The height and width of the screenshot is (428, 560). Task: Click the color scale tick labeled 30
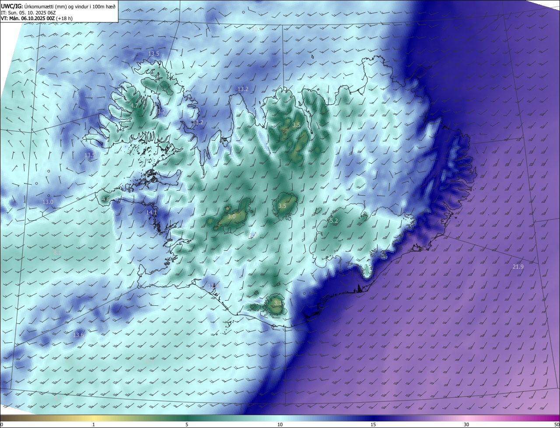pos(466,424)
